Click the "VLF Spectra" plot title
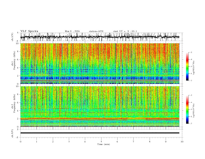The width and height of the screenshot is (205, 159). pos(29,31)
